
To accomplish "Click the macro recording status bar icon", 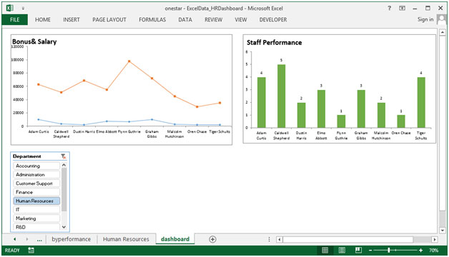I will coord(31,251).
